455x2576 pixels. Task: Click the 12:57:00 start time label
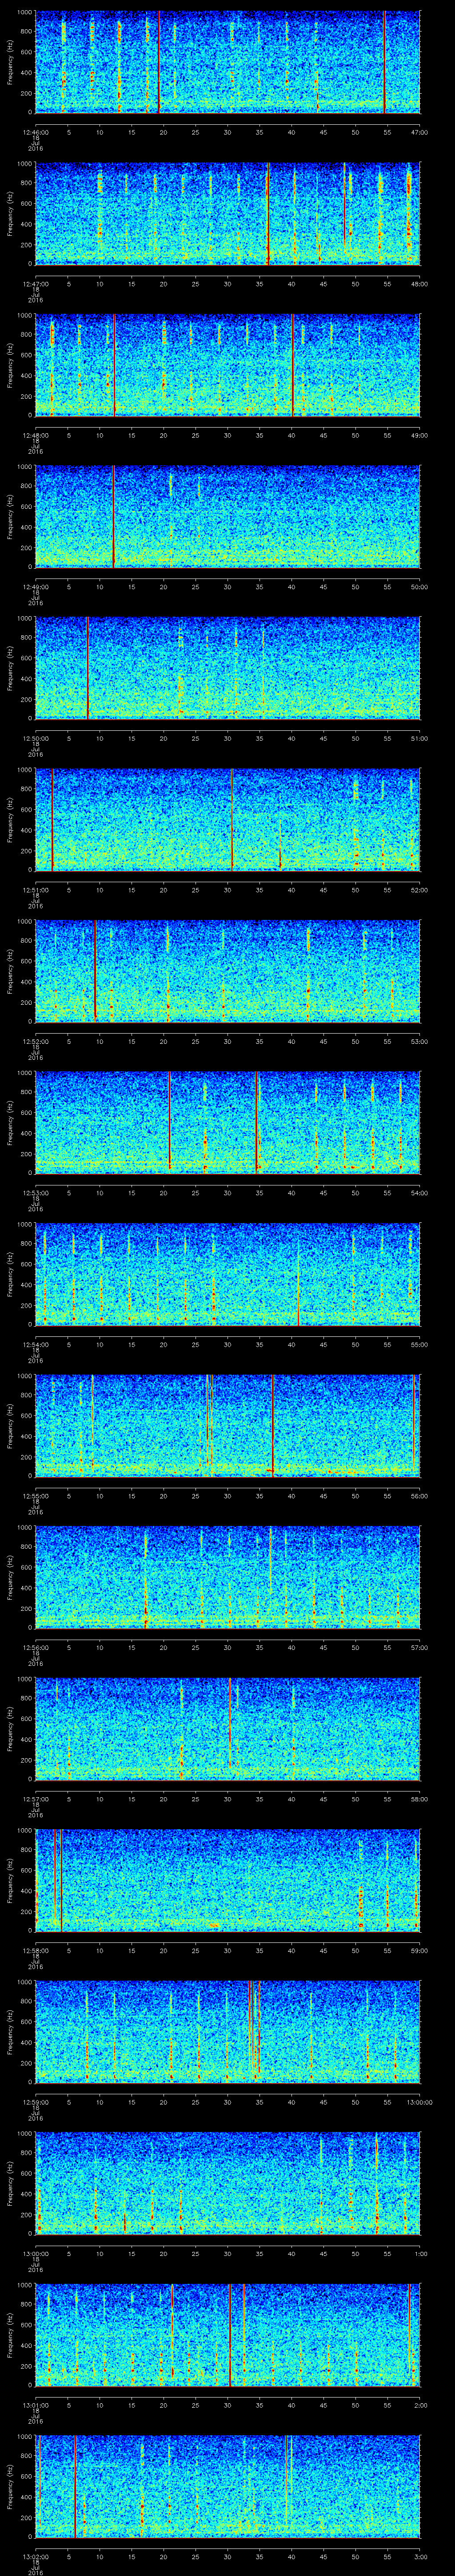pyautogui.click(x=37, y=1799)
